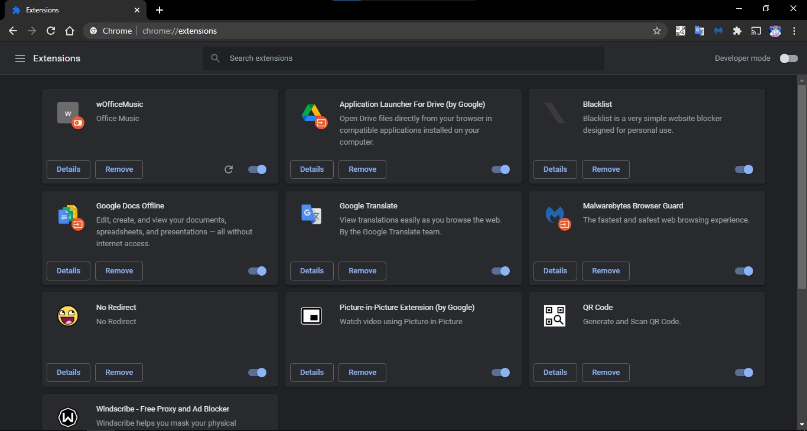Remove the Picture-in-Picture Extension

click(363, 373)
